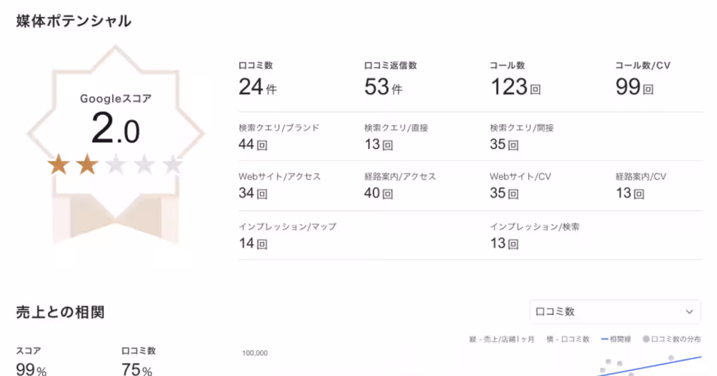Toggle the 口コミ数の分布 legend visibility
Image resolution: width=717 pixels, height=376 pixels.
coord(663,338)
